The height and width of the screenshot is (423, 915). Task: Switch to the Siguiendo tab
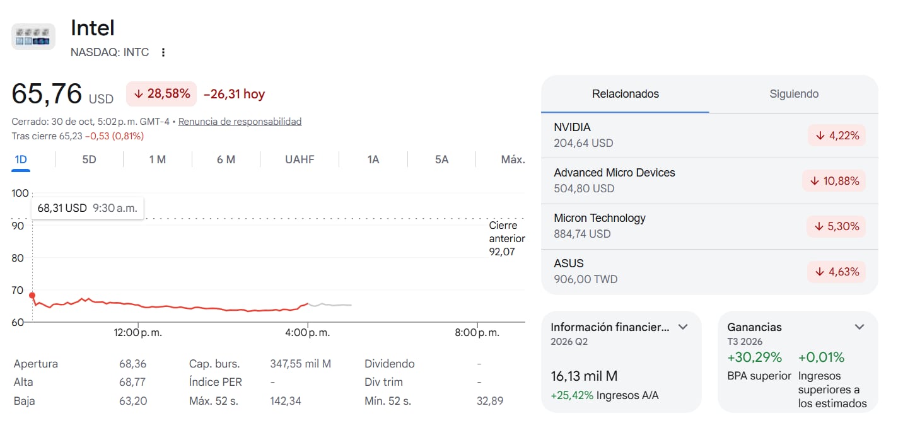pyautogui.click(x=794, y=94)
